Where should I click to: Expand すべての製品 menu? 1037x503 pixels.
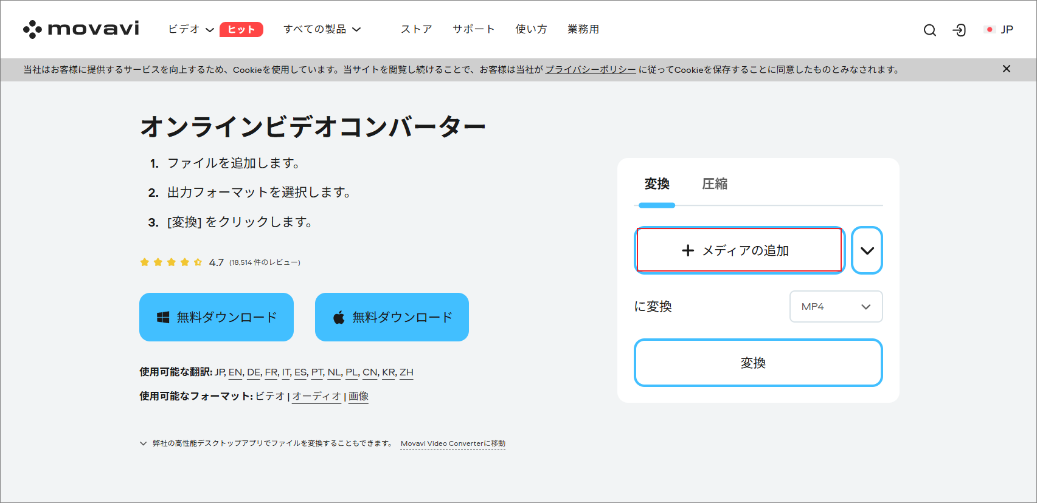[322, 29]
